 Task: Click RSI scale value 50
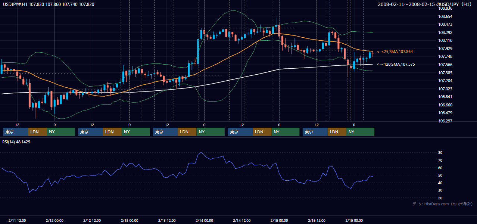[x=440, y=175]
